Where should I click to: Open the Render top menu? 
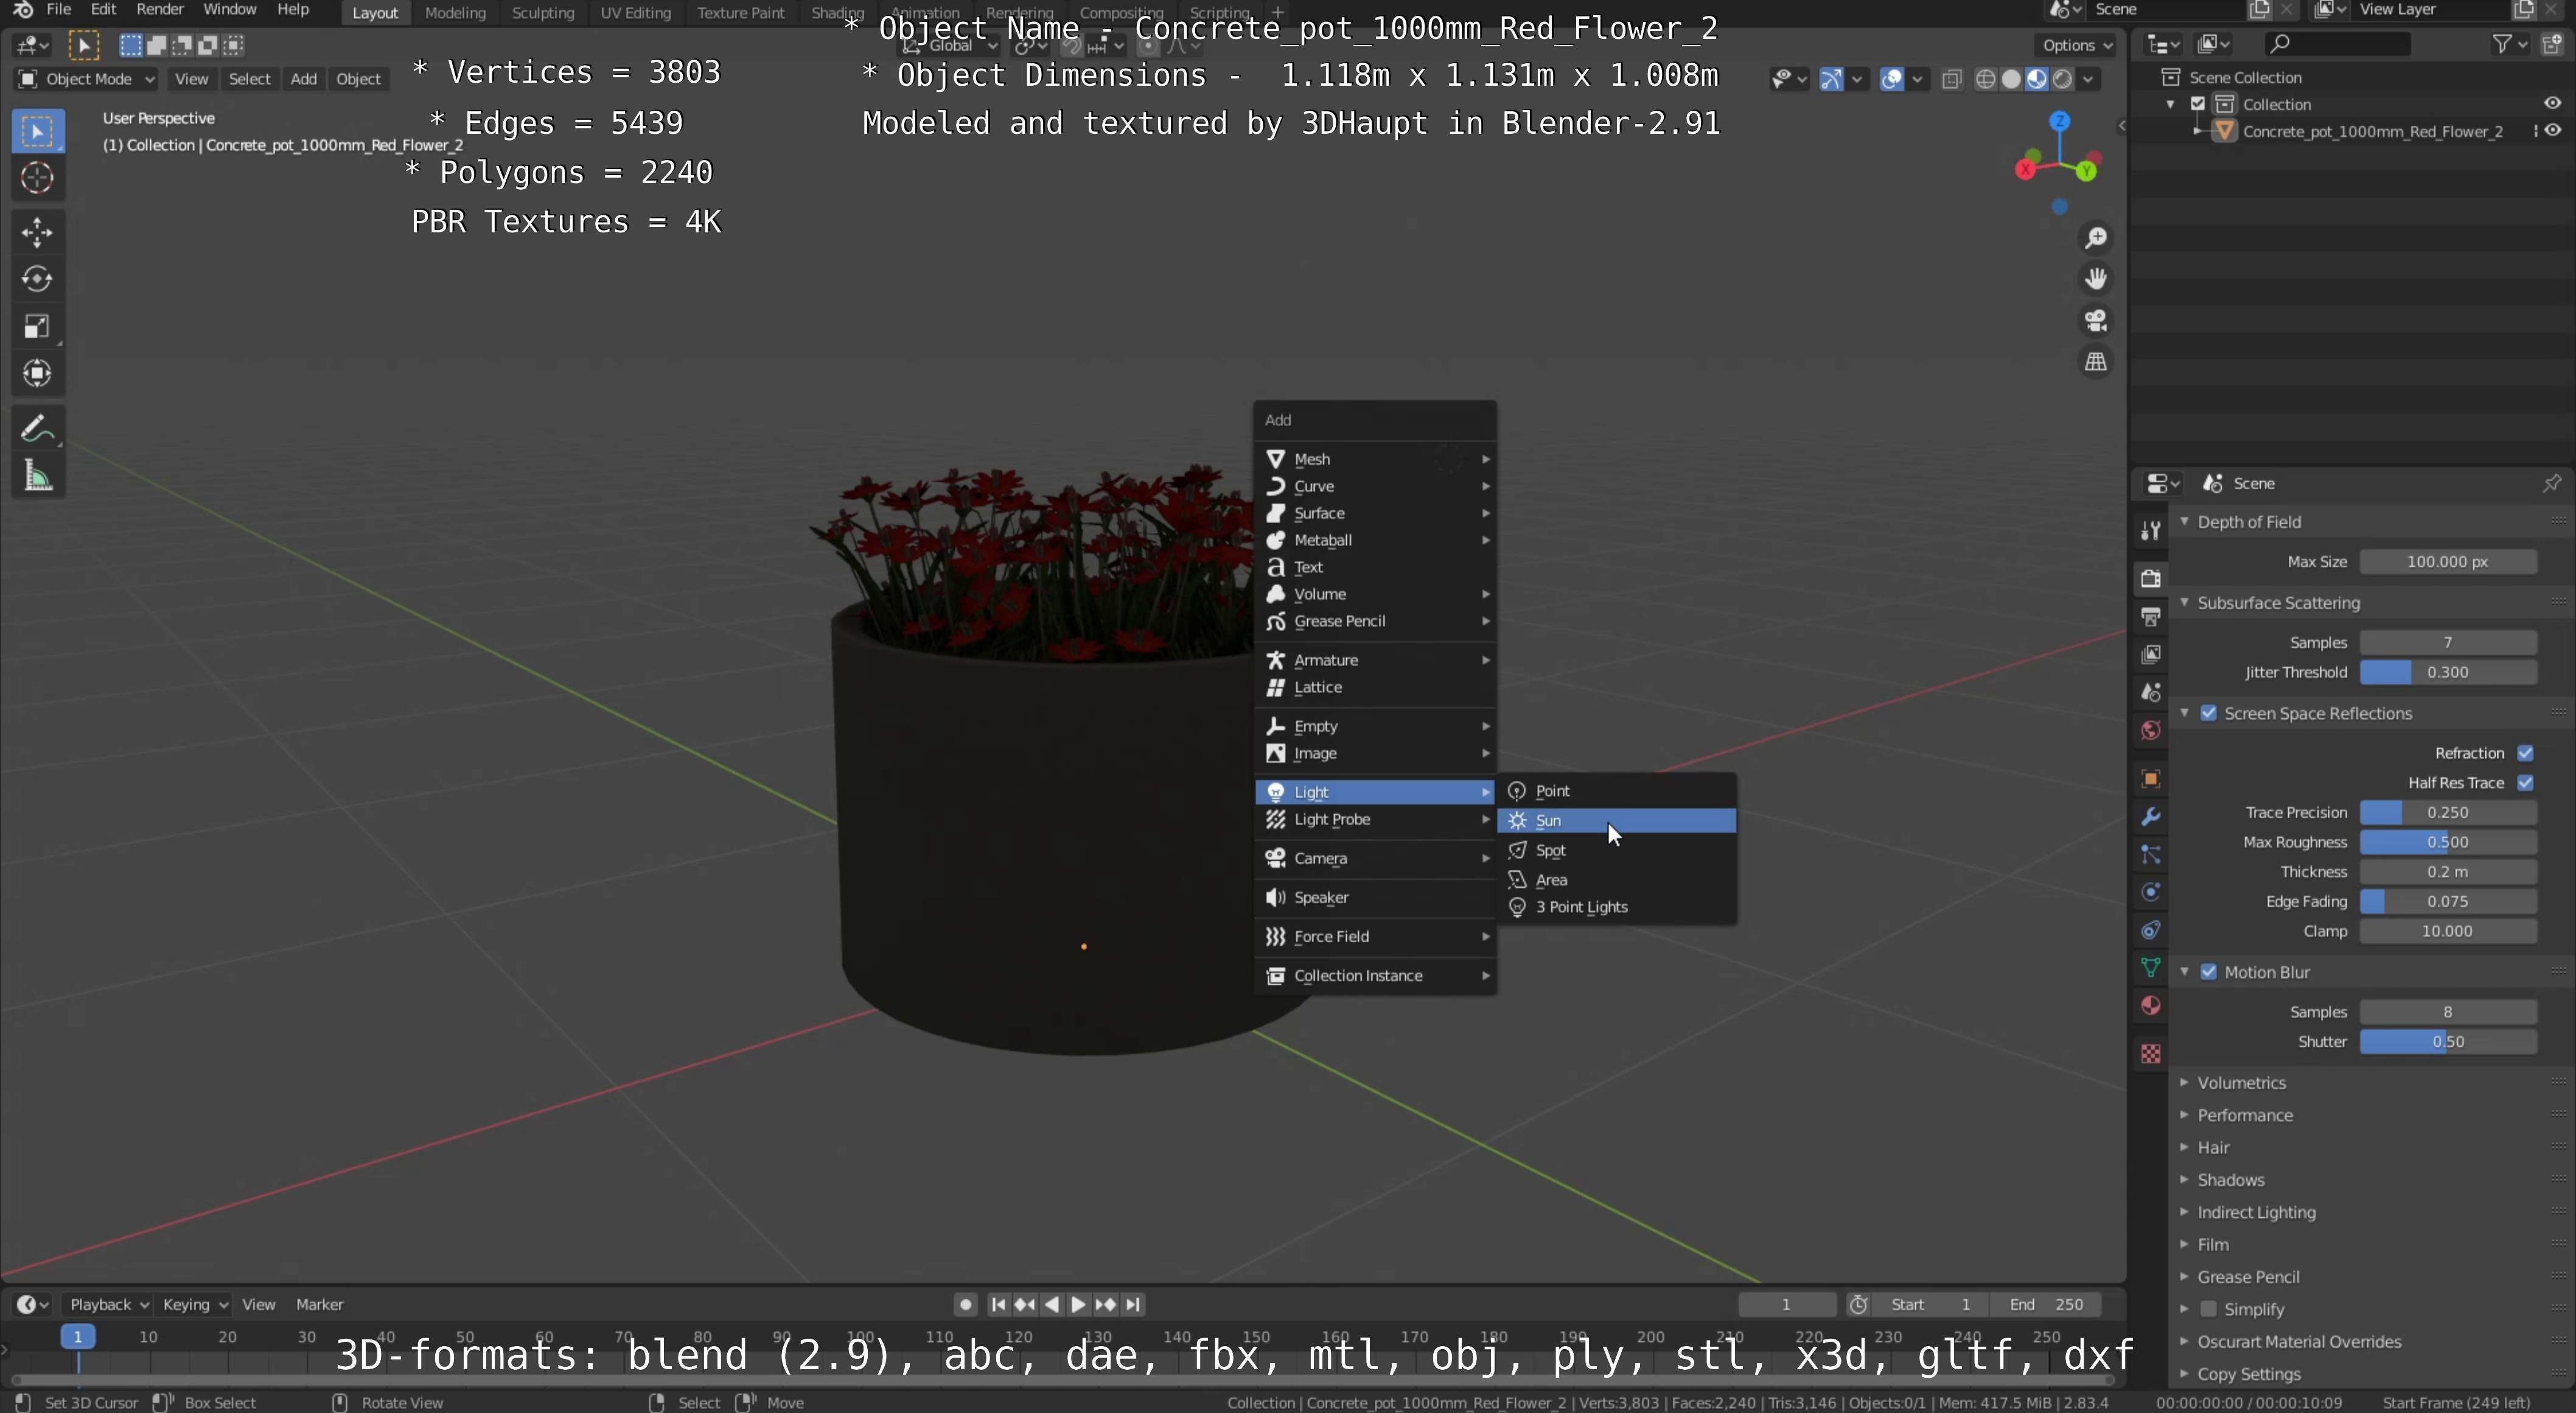160,10
